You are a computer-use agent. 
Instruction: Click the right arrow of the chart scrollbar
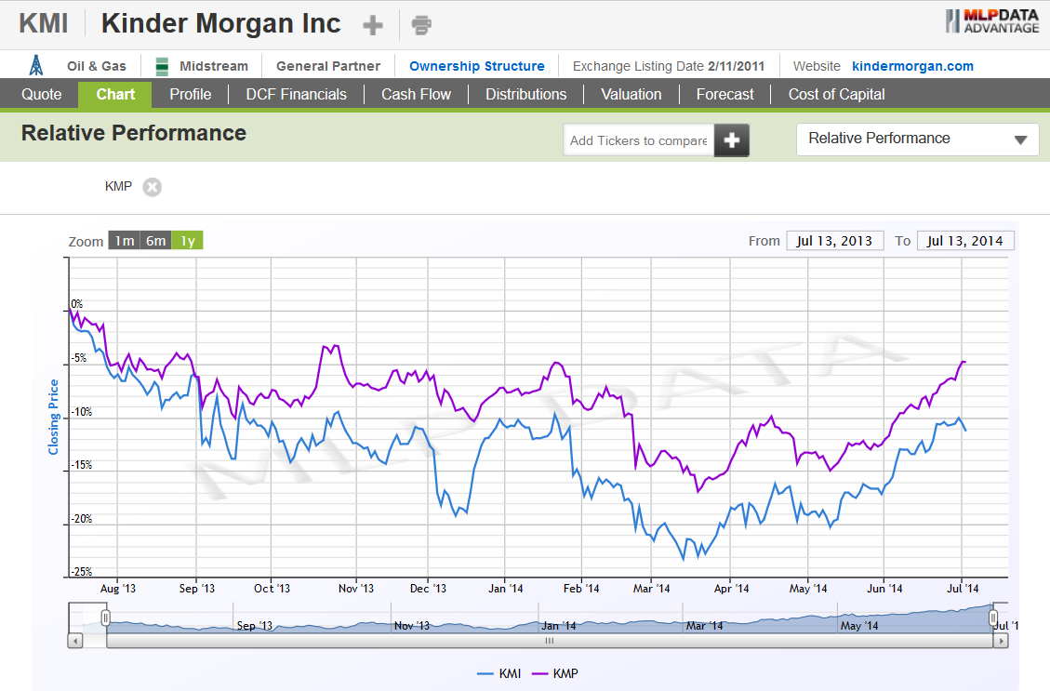point(1003,641)
